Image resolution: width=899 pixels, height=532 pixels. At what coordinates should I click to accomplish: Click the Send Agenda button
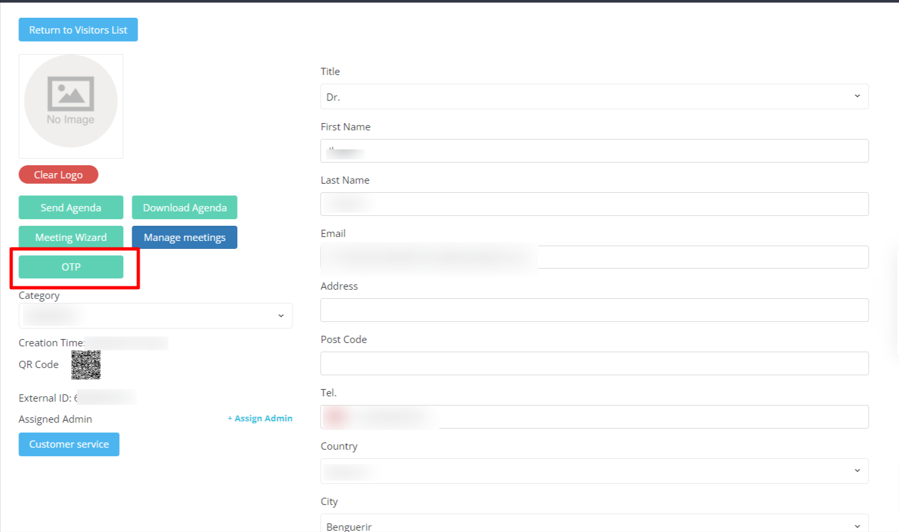pyautogui.click(x=70, y=207)
